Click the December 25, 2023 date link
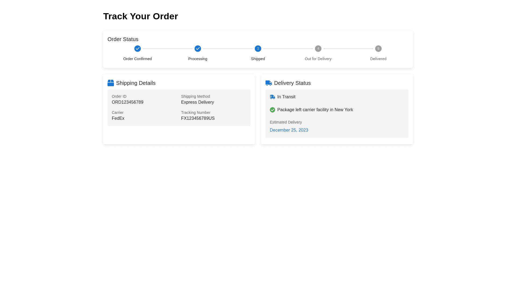 point(289,130)
